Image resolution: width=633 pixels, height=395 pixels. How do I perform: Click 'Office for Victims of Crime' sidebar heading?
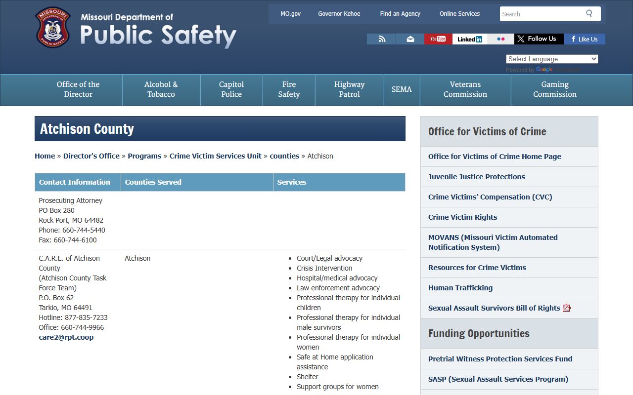pyautogui.click(x=487, y=131)
